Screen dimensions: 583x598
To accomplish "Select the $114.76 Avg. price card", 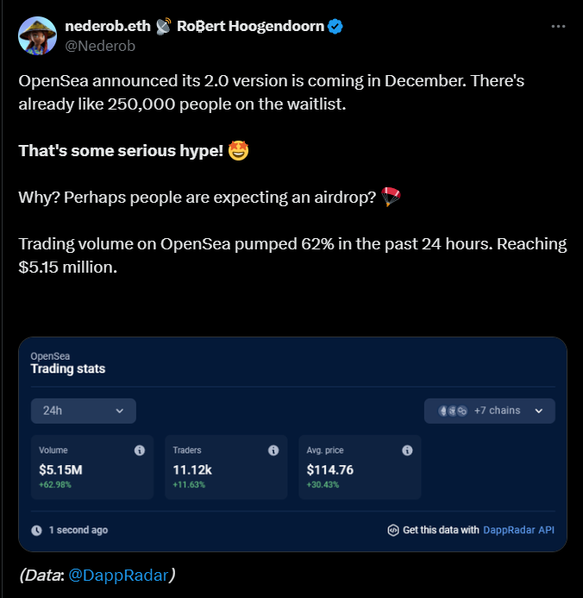I will pyautogui.click(x=360, y=467).
